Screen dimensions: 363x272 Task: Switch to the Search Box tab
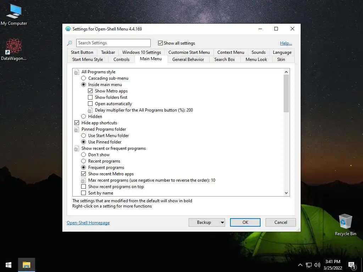[x=224, y=59]
